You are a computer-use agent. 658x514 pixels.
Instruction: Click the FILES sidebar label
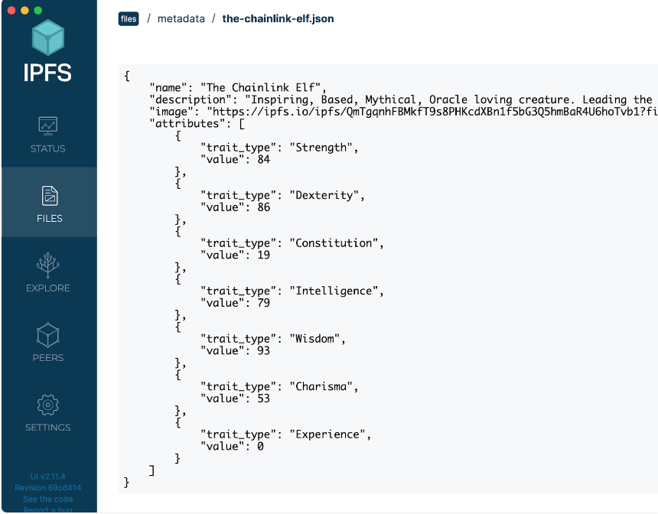pos(50,218)
